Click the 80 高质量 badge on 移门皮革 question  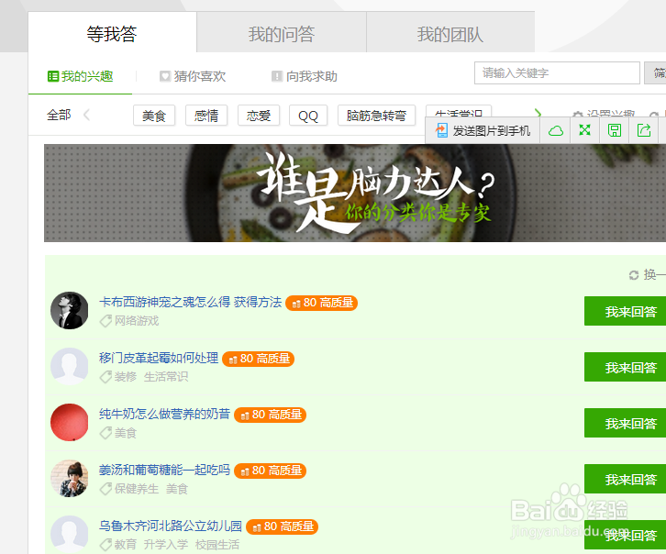[259, 359]
